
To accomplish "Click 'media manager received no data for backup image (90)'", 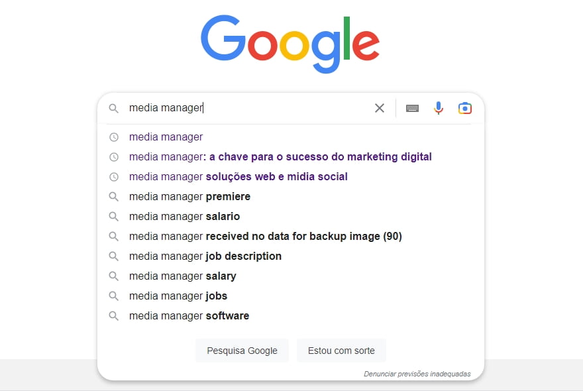I will [265, 236].
